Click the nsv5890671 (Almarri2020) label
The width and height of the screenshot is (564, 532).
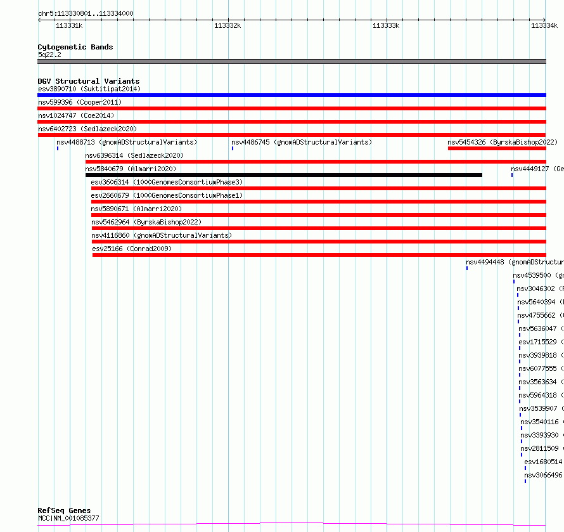click(136, 209)
